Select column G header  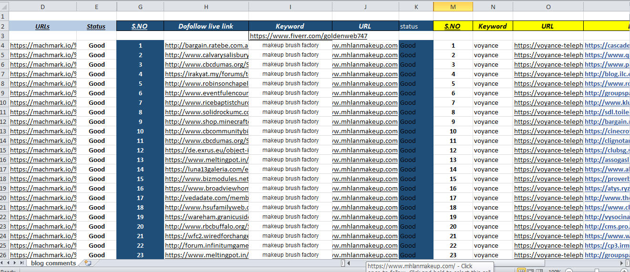tap(140, 7)
